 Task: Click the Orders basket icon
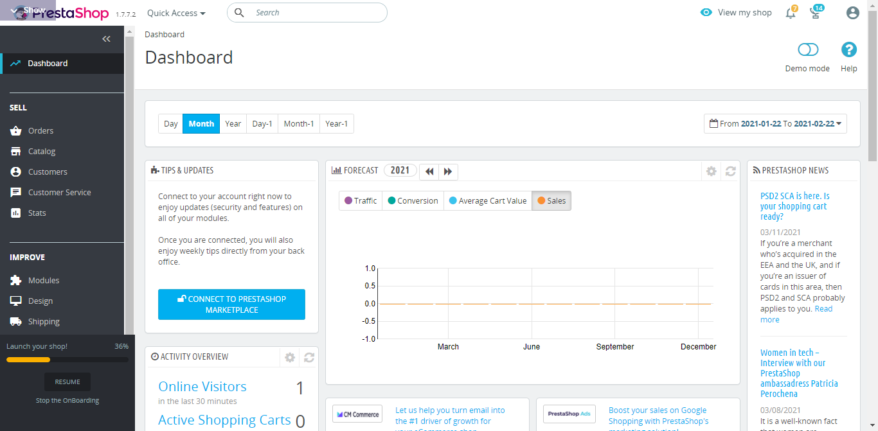coord(15,131)
